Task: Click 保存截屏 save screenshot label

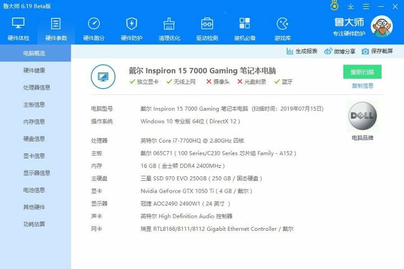Action: coord(382,51)
